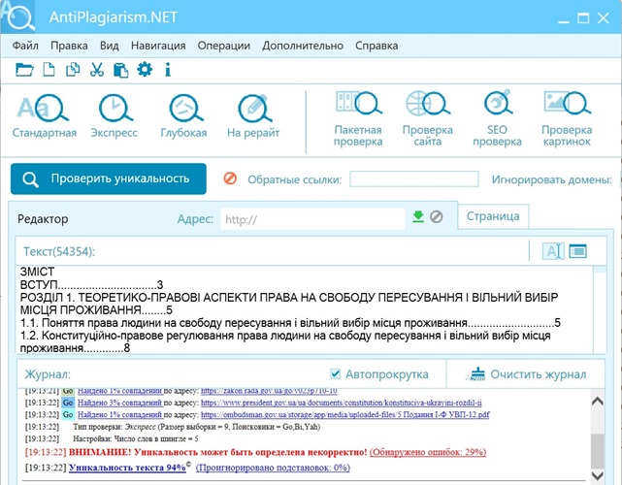Click the 'Текст(54354):' label
Viewport: 622px width, 485px height.
(x=59, y=251)
